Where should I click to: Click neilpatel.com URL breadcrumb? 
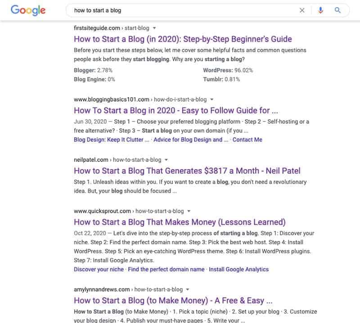117,160
